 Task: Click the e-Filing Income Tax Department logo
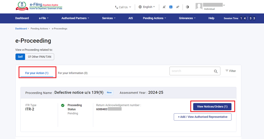click(x=39, y=6)
